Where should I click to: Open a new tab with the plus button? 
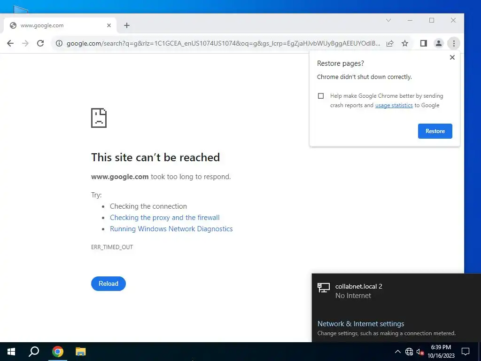127,25
